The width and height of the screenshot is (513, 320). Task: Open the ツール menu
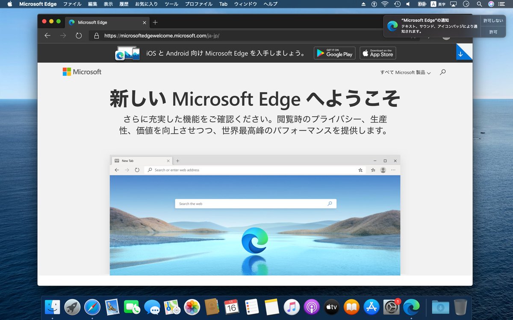[171, 4]
